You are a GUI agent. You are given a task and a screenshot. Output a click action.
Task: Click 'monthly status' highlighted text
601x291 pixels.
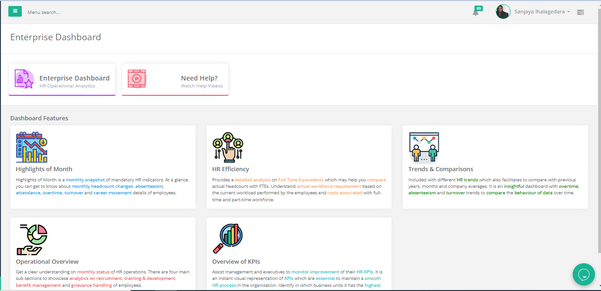click(x=93, y=272)
